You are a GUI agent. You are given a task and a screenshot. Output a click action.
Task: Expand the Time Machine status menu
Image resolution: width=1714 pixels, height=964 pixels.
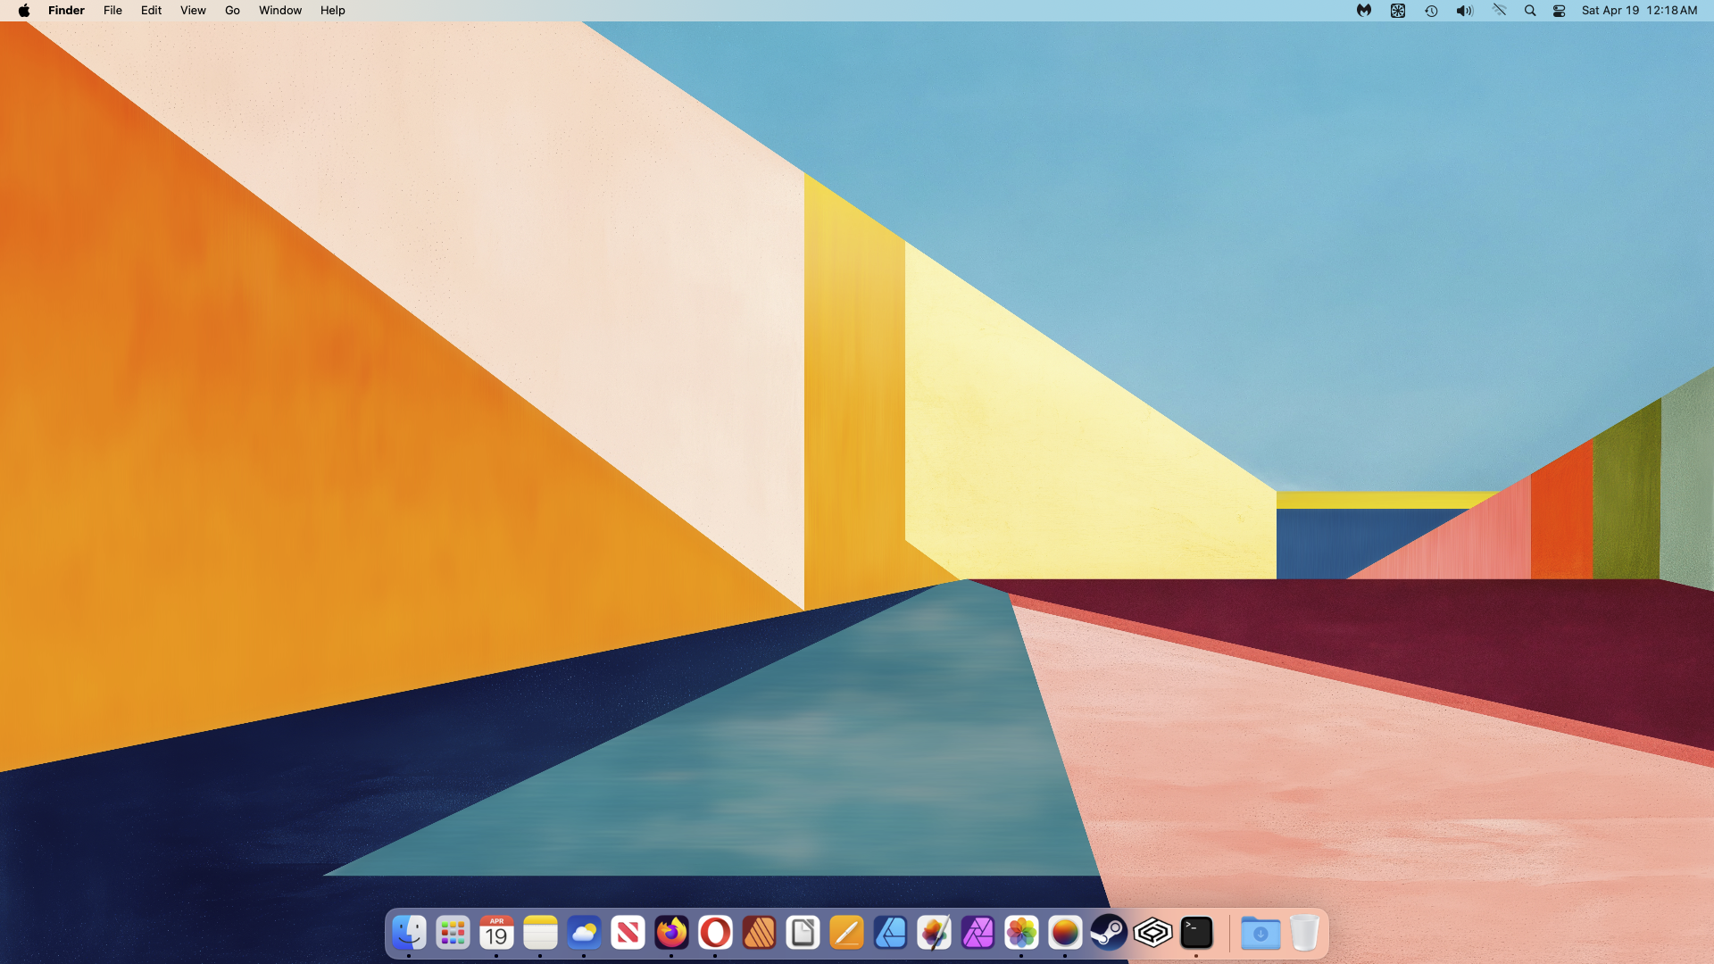point(1431,11)
